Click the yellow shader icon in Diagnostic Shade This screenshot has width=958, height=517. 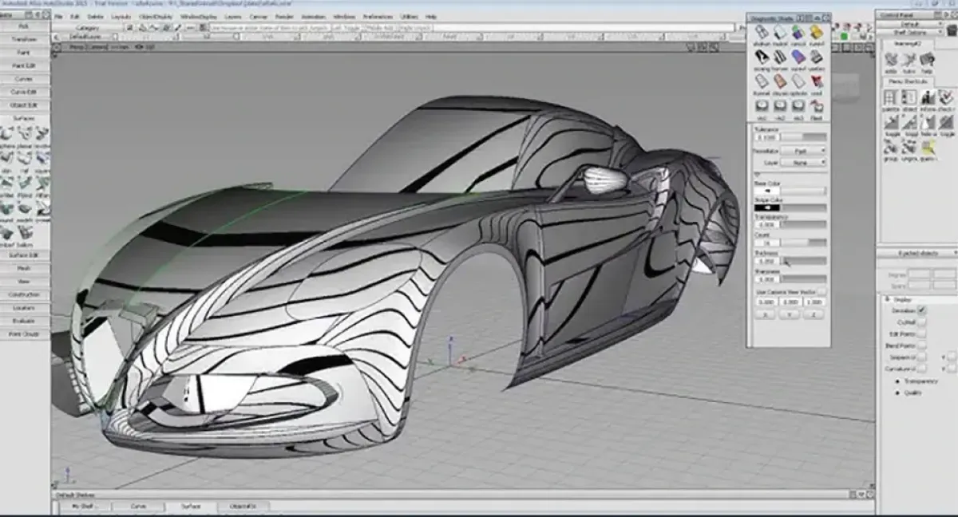click(816, 33)
